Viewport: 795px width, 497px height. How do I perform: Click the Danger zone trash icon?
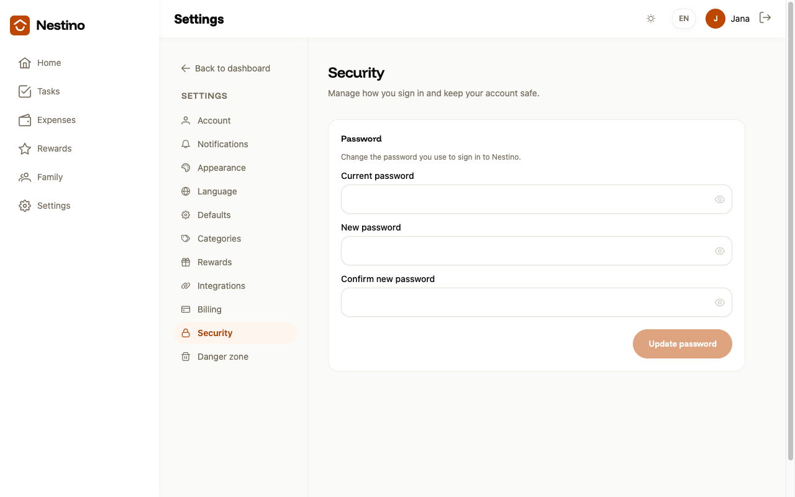pos(186,357)
